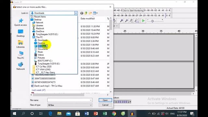Choose Downloads under This PC in list
The image size is (208, 117).
click(43, 40)
